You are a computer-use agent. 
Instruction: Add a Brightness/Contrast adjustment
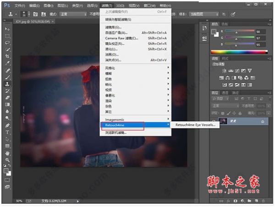[x=224, y=71]
